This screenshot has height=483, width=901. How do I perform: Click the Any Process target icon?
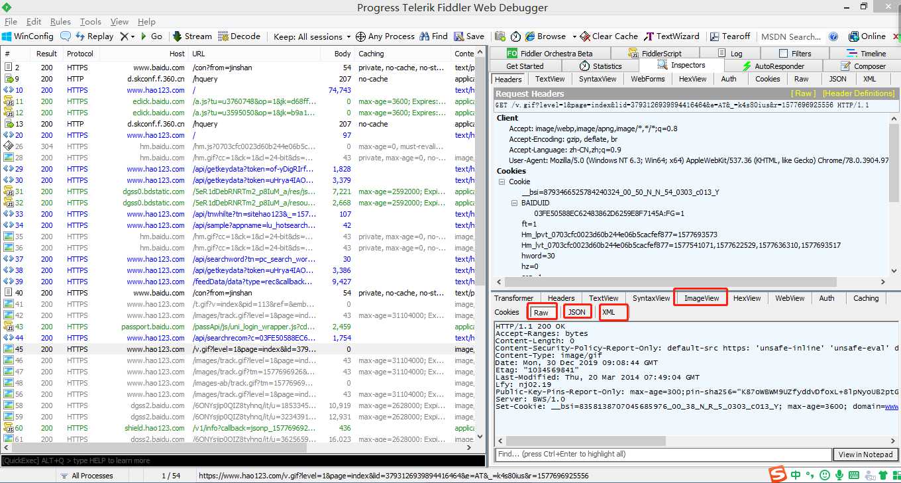360,36
